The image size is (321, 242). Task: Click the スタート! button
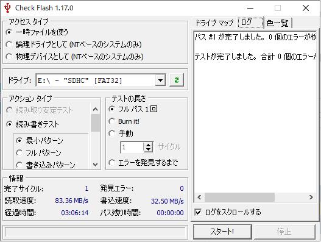(222, 232)
